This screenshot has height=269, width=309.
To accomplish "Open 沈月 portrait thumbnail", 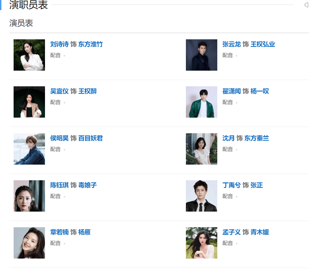I will pyautogui.click(x=201, y=149).
